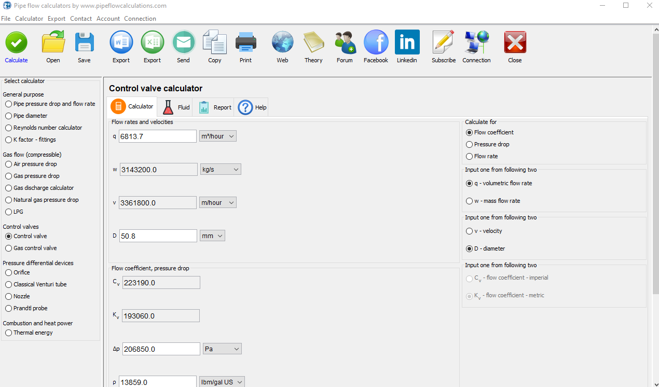
Task: Export to Excel spreadsheet icon
Action: pyautogui.click(x=152, y=43)
